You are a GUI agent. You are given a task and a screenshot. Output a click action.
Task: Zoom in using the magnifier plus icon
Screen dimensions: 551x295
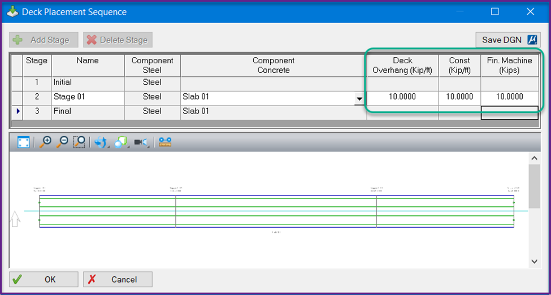[46, 142]
